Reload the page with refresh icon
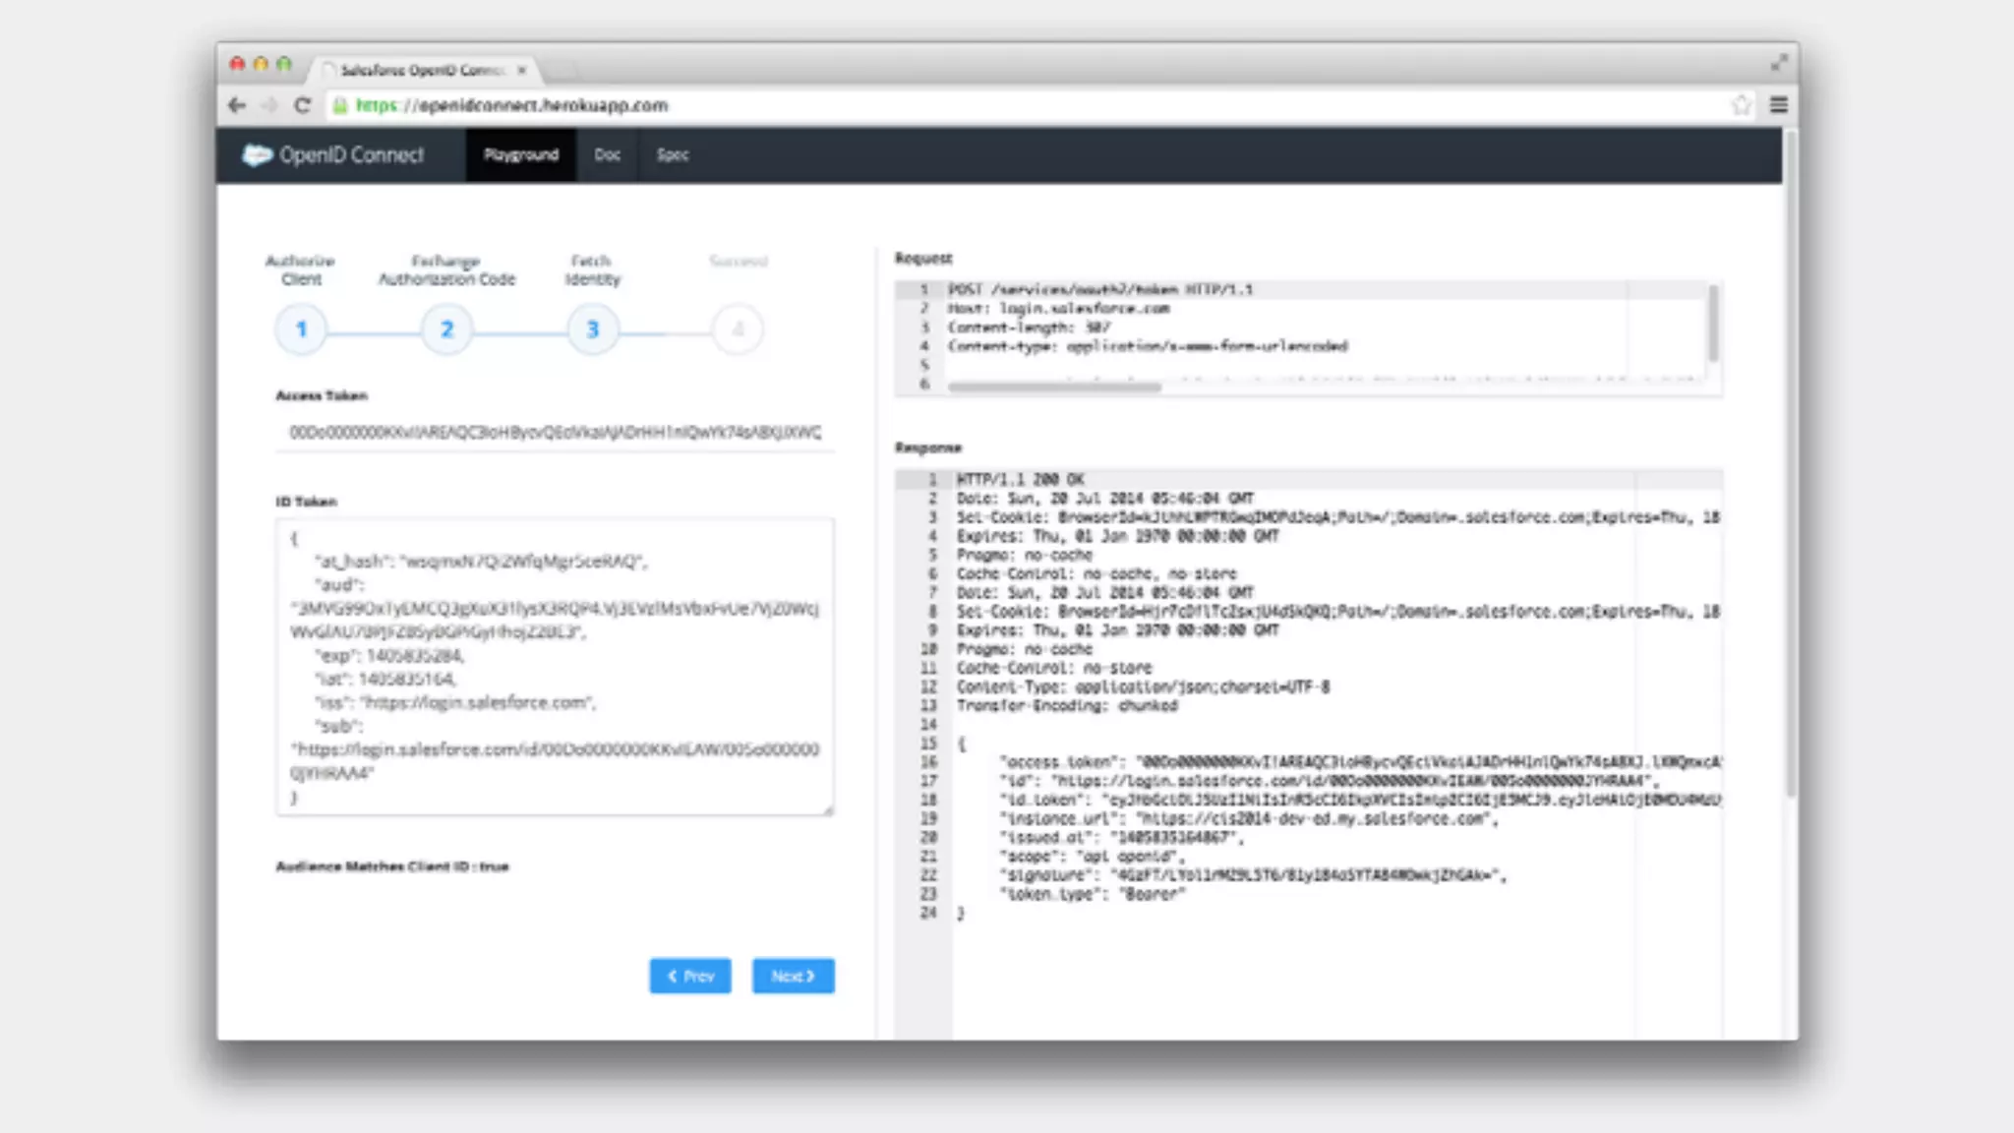This screenshot has width=2014, height=1133. pyautogui.click(x=303, y=105)
